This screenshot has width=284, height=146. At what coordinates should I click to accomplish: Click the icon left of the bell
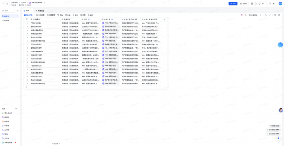pos(255,3)
